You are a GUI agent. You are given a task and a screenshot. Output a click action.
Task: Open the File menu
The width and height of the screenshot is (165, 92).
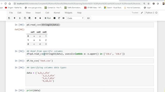point(11,13)
